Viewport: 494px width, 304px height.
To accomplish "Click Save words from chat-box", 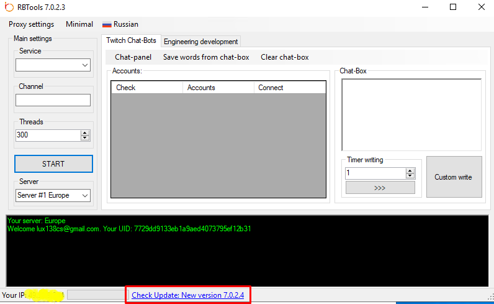I will [205, 57].
